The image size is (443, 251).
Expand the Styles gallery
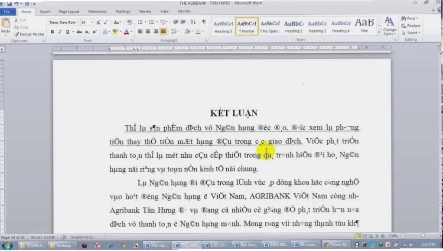pyautogui.click(x=379, y=33)
